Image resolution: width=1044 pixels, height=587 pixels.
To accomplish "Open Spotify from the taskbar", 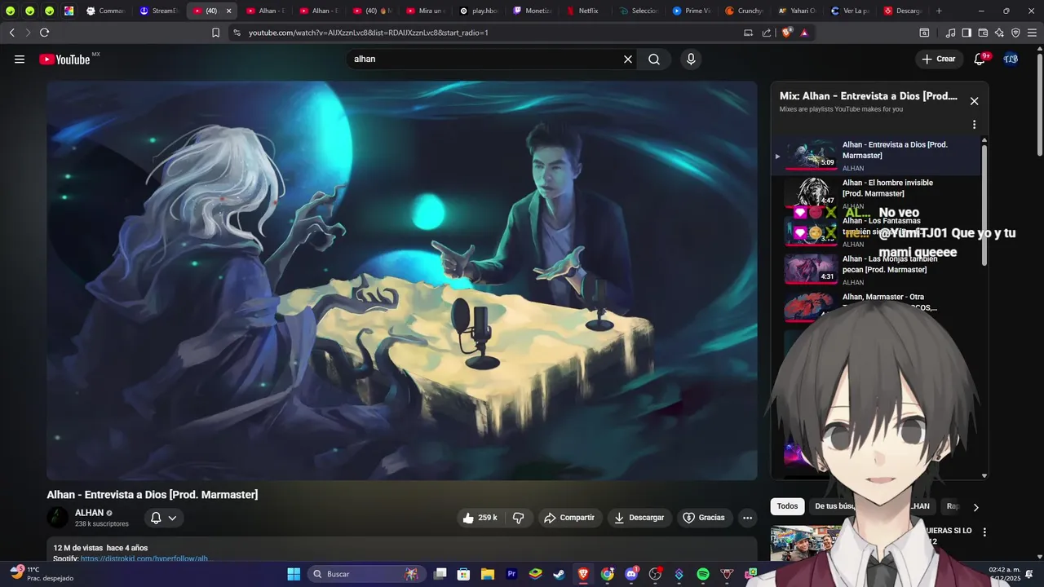I will 703,574.
